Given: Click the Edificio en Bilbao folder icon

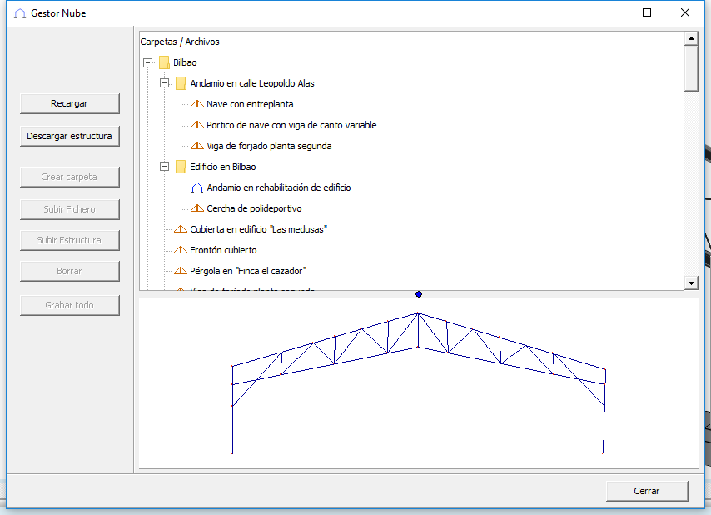Looking at the screenshot, I should pos(181,167).
